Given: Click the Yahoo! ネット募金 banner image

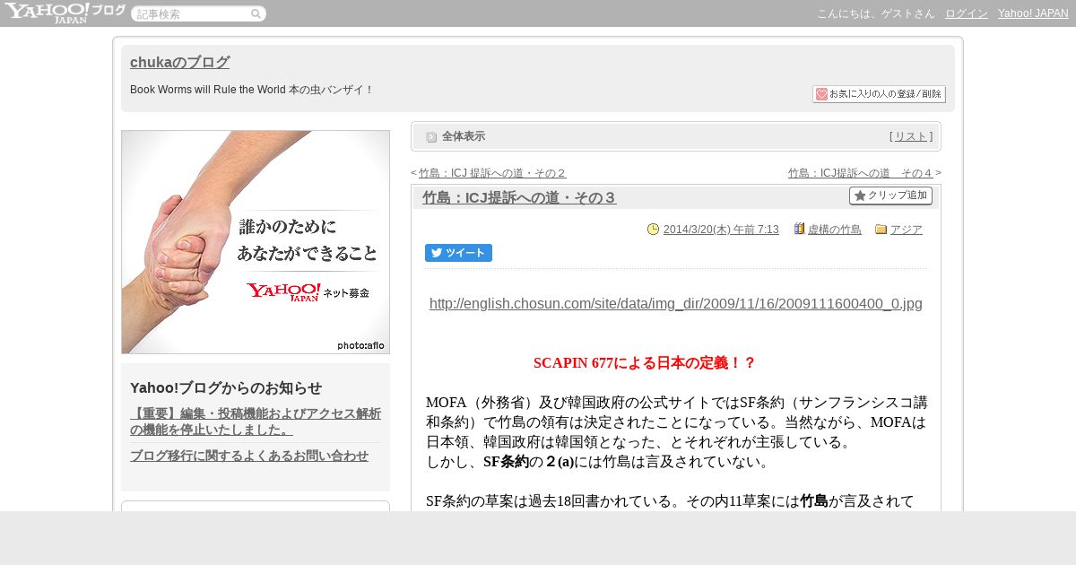Looking at the screenshot, I should [256, 242].
